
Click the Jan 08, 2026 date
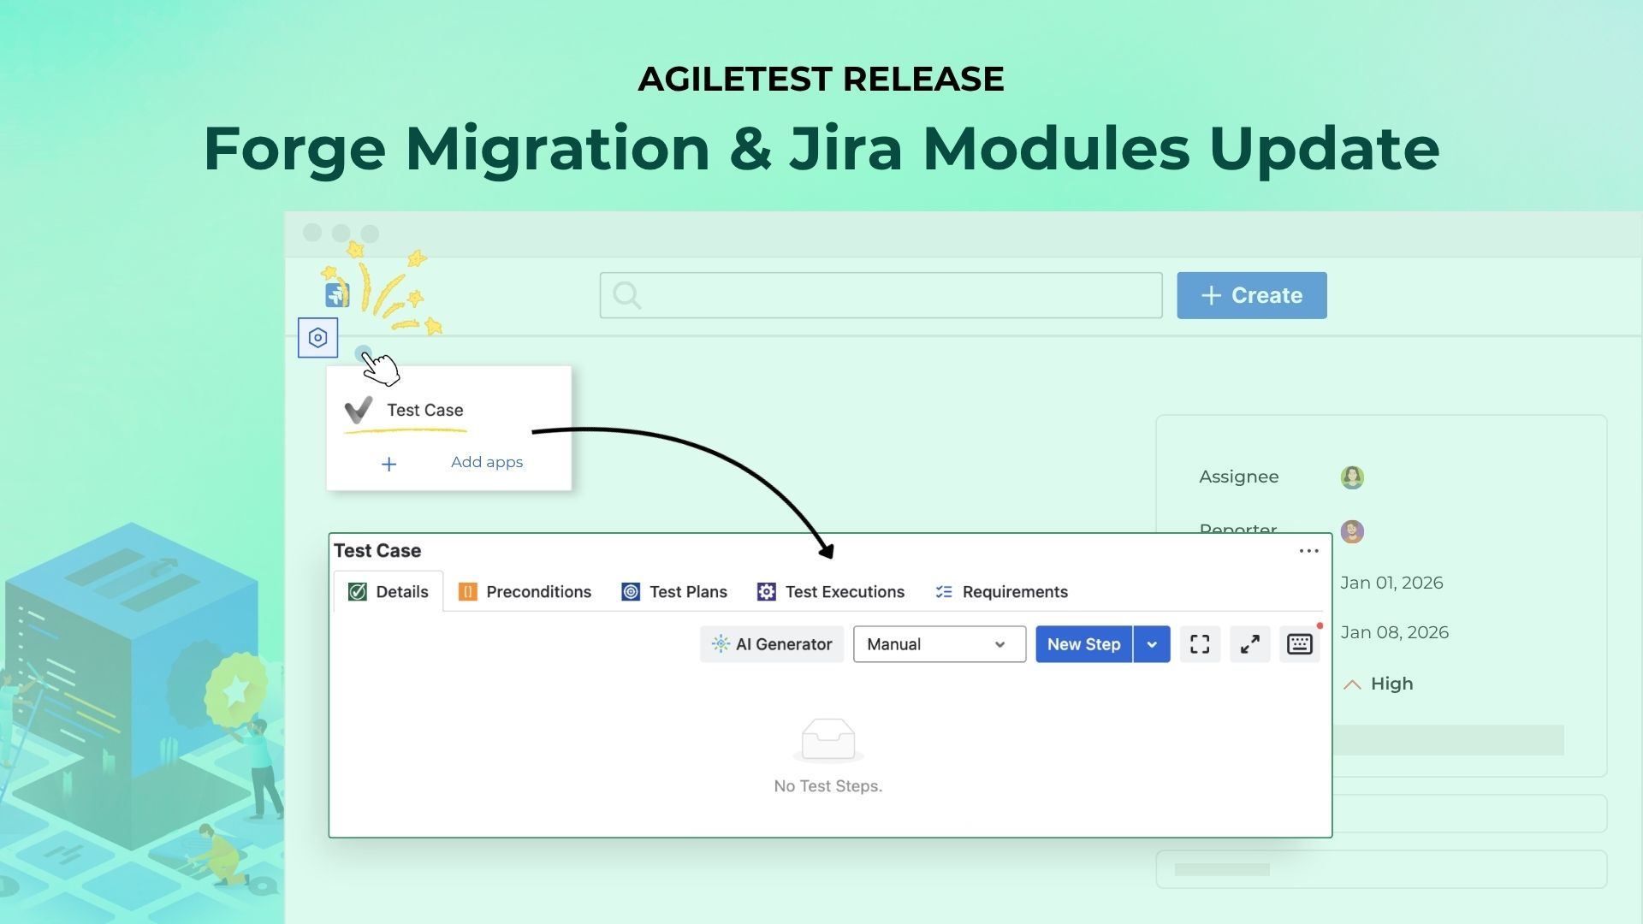(1394, 632)
